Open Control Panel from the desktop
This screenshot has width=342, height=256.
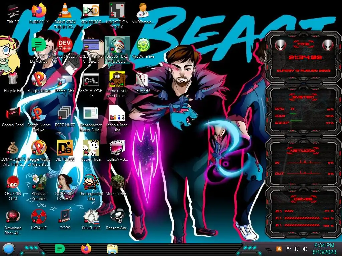point(13,117)
